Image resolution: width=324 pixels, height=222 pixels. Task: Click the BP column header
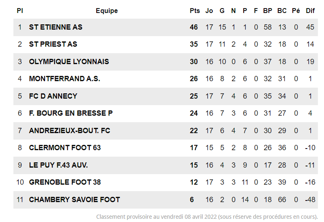(x=268, y=11)
